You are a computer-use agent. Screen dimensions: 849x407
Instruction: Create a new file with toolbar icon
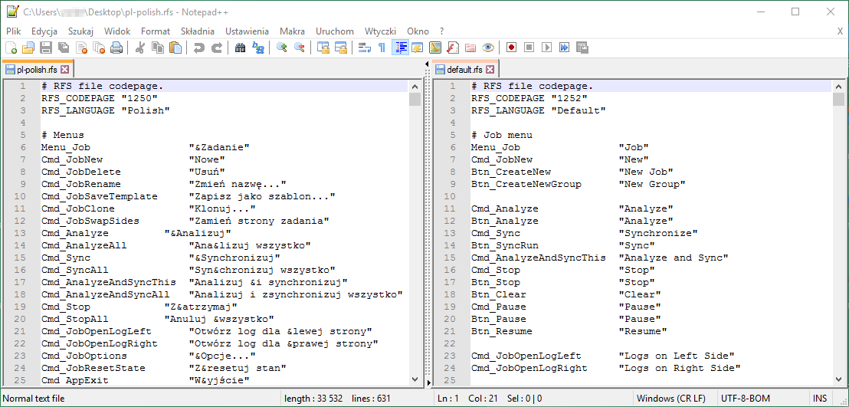coord(11,48)
